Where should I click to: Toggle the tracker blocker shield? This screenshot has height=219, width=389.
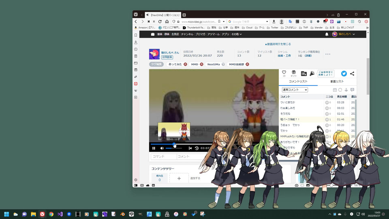[174, 21]
